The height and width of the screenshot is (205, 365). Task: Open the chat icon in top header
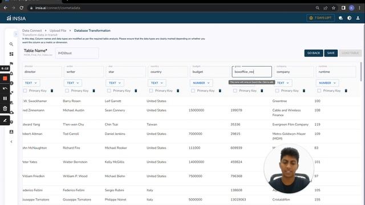coord(340,18)
